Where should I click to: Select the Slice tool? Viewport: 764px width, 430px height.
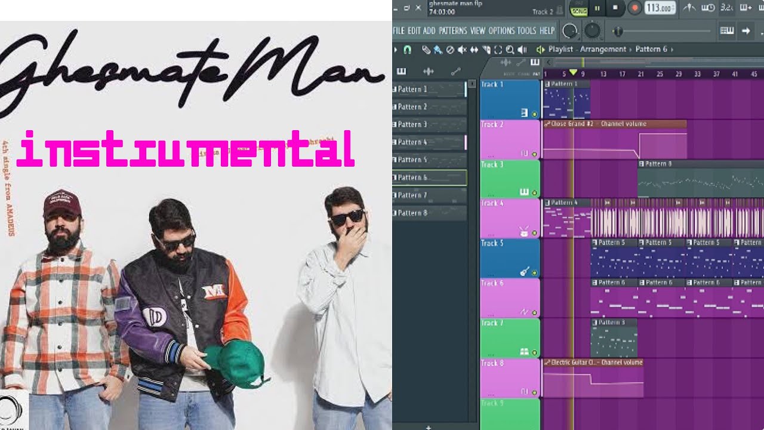[x=486, y=50]
